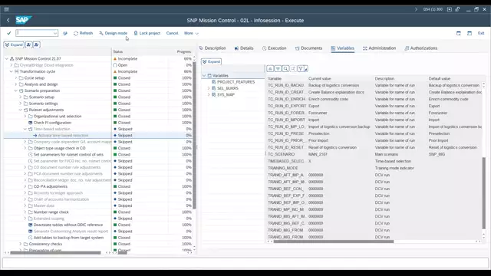Click the Find icon in table toolbar
Screen dimensions: 491x276
click(285, 68)
